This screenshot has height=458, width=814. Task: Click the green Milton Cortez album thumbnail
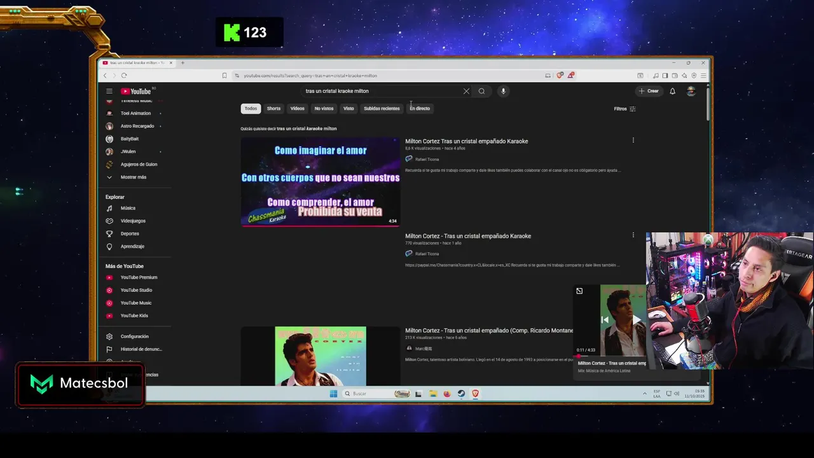coord(321,356)
